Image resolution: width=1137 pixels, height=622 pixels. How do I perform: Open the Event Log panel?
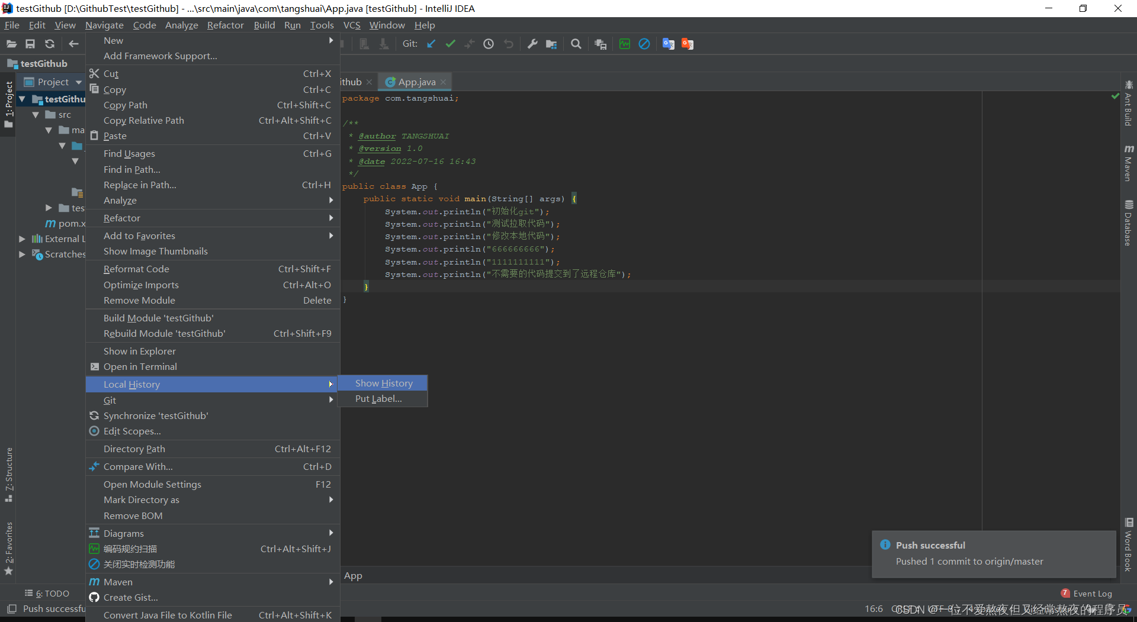(1086, 594)
